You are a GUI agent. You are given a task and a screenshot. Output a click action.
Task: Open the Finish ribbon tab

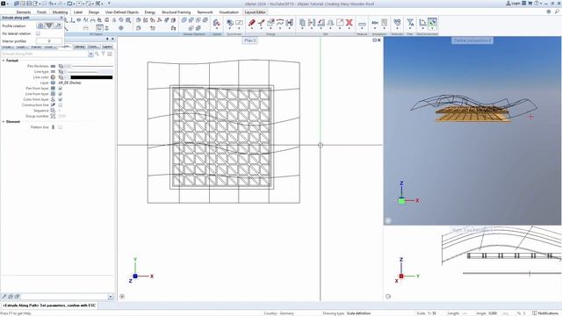coord(41,12)
